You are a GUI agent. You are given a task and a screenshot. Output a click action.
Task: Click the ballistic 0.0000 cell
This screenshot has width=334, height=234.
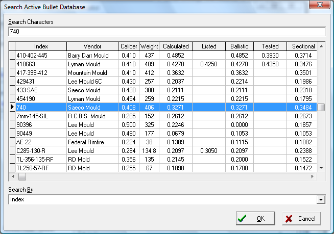click(240, 125)
